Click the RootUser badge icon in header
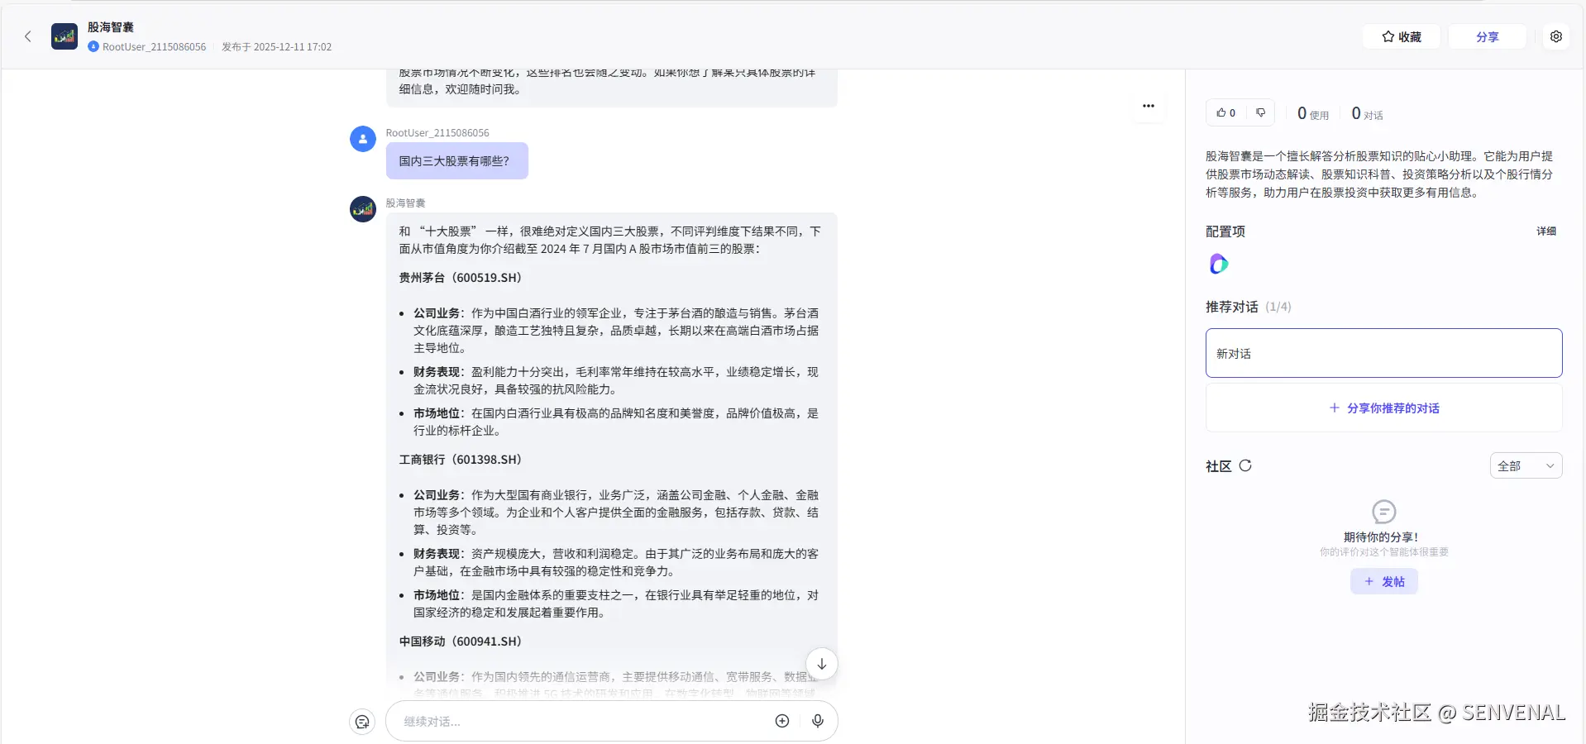This screenshot has height=744, width=1586. 93,47
